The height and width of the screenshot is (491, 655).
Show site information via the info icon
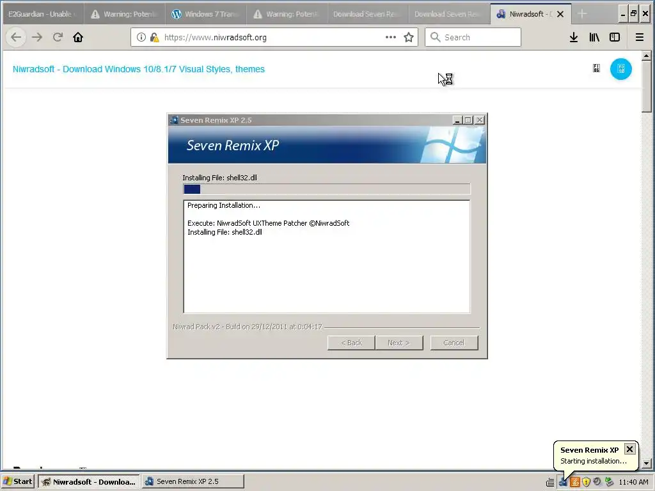(141, 37)
